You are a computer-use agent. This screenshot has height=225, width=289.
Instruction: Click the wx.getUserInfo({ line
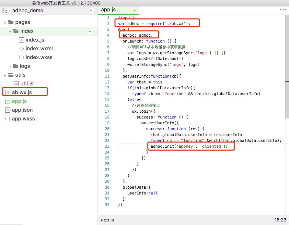160,123
